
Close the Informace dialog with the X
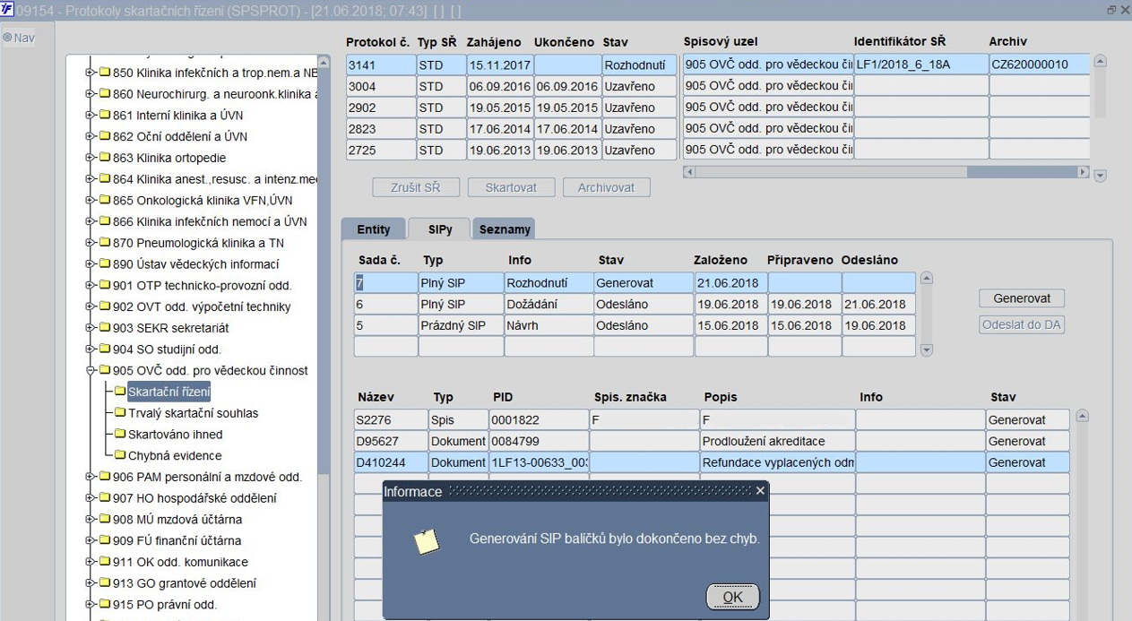click(x=760, y=491)
